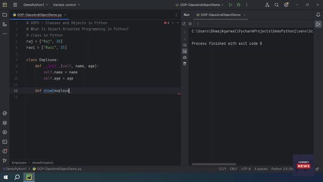Image resolution: width=323 pixels, height=182 pixels.
Task: Click showEmoplo() breadcrumb
Action: tap(42, 163)
